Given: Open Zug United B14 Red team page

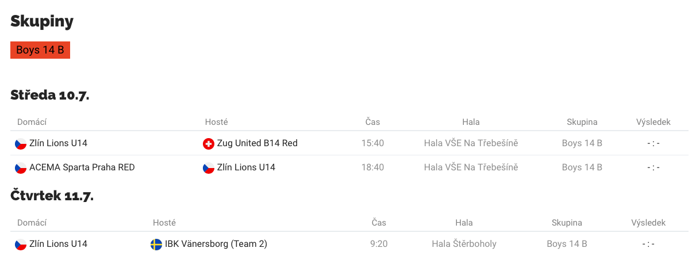Looking at the screenshot, I should pos(257,143).
